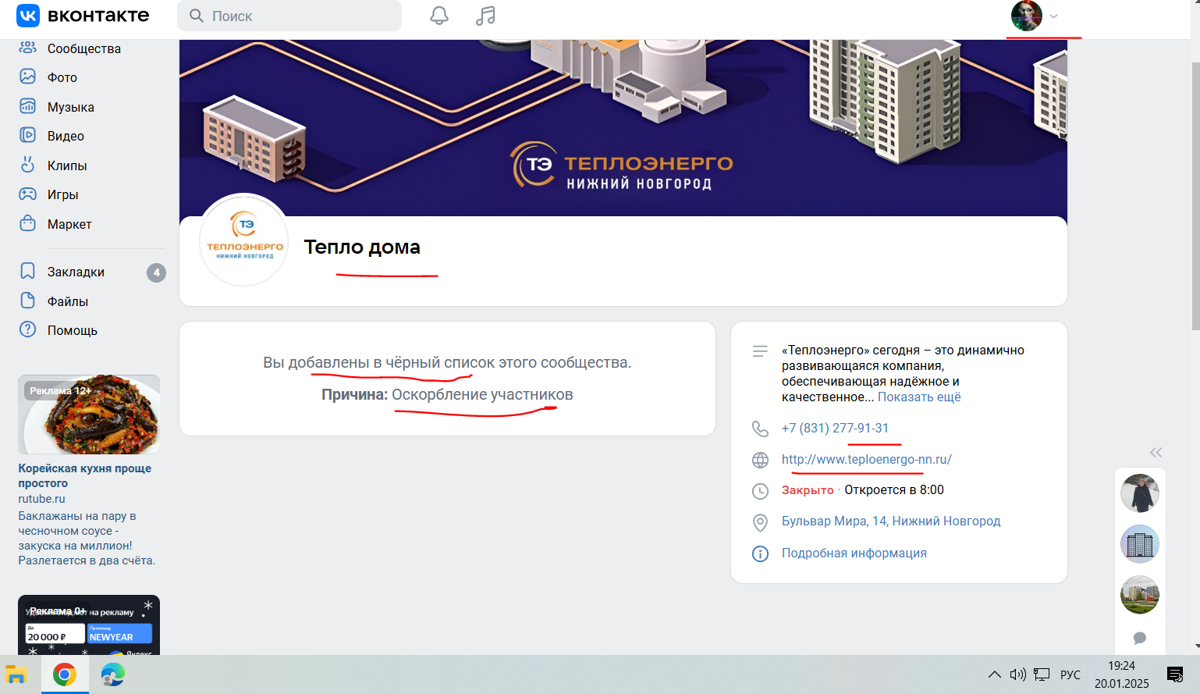
Task: Click the description lines icon
Action: click(760, 351)
